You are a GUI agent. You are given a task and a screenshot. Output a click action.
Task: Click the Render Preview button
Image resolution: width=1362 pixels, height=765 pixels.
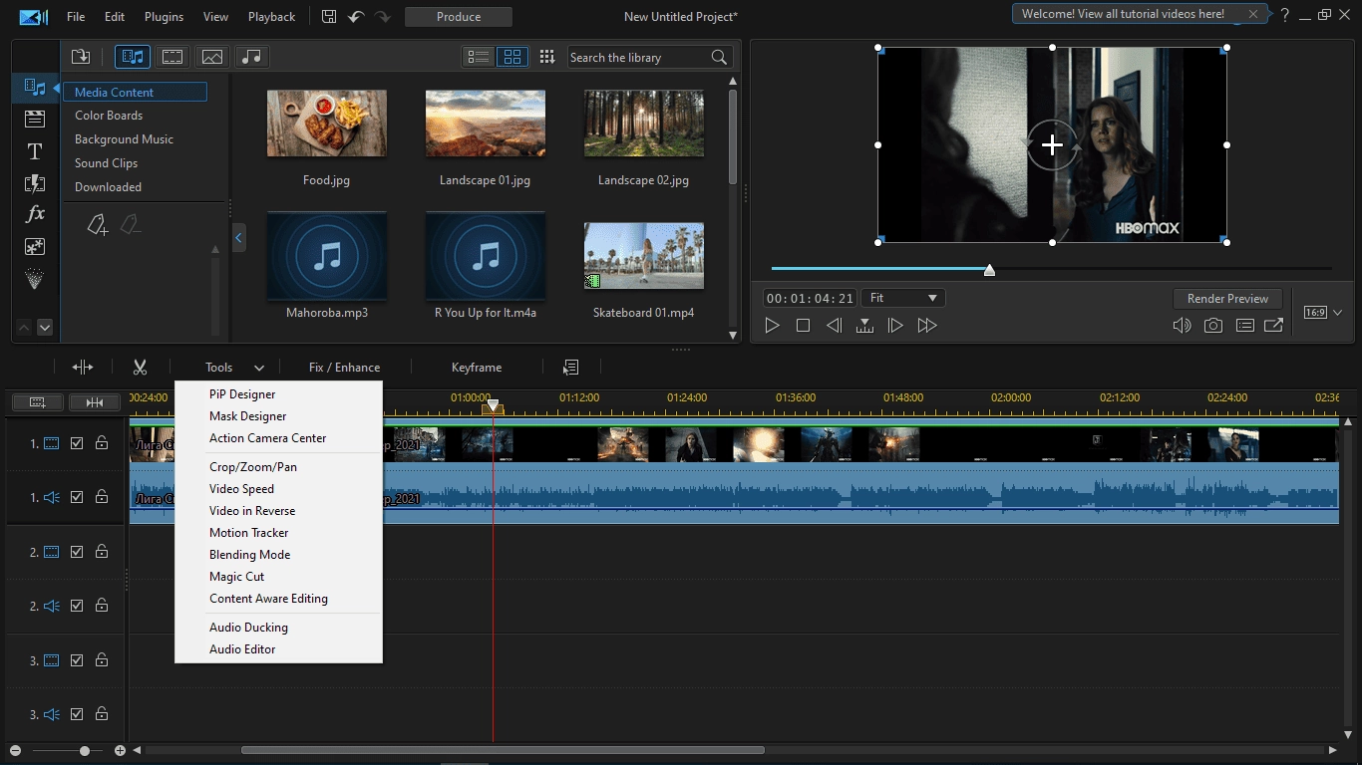(x=1227, y=299)
